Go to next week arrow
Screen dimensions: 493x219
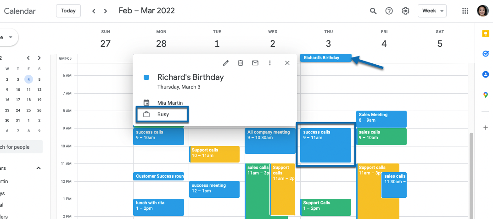(106, 11)
